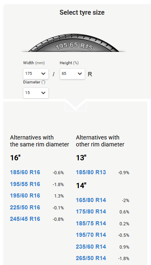Click the Width dropdown chevron arrow

(43, 74)
